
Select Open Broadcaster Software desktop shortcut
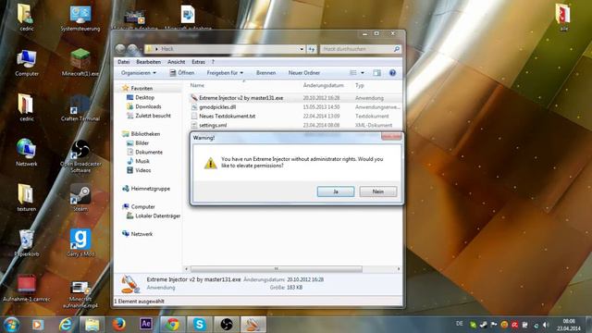tap(80, 156)
